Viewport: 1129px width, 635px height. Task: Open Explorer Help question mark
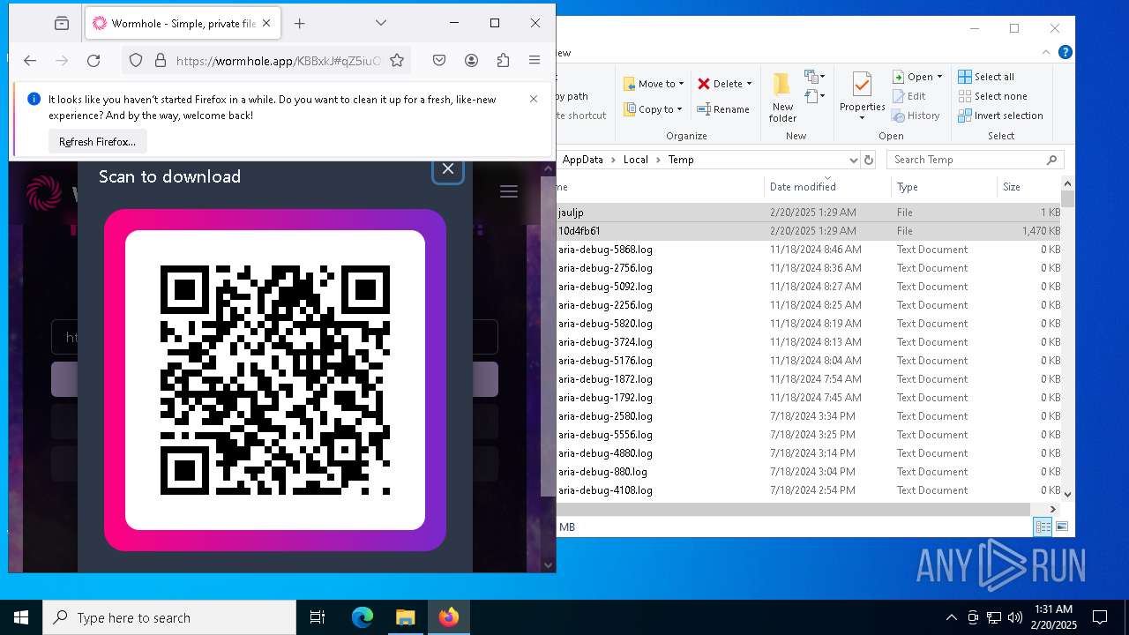click(x=1065, y=52)
